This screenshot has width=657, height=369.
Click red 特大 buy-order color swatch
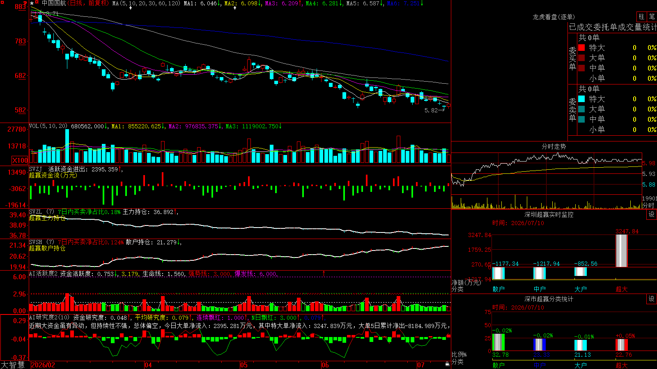point(581,48)
